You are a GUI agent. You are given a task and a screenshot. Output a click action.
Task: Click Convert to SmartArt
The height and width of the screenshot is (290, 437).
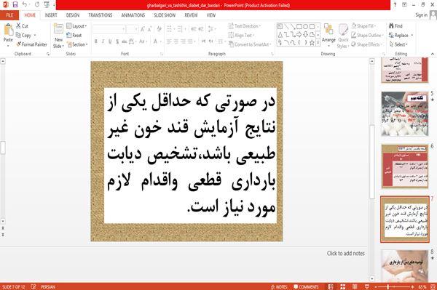point(249,44)
